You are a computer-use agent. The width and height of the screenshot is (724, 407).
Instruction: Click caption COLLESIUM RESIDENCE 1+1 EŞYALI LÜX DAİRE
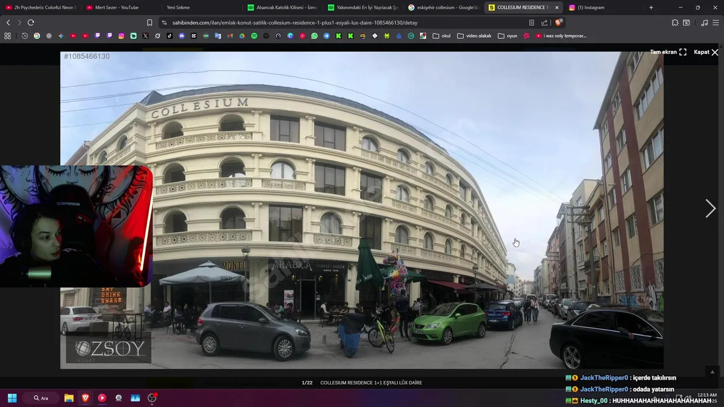pos(371,383)
